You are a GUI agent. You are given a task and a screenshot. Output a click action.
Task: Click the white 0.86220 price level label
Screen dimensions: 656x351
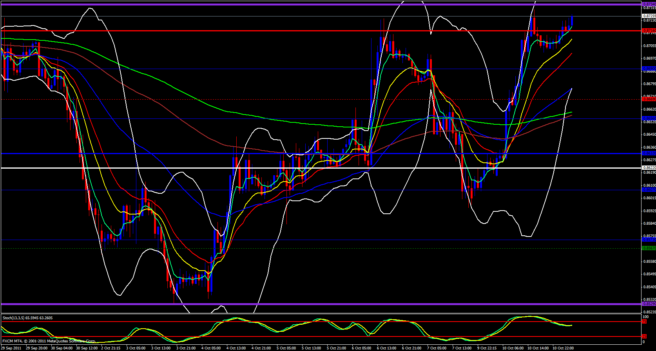point(649,168)
